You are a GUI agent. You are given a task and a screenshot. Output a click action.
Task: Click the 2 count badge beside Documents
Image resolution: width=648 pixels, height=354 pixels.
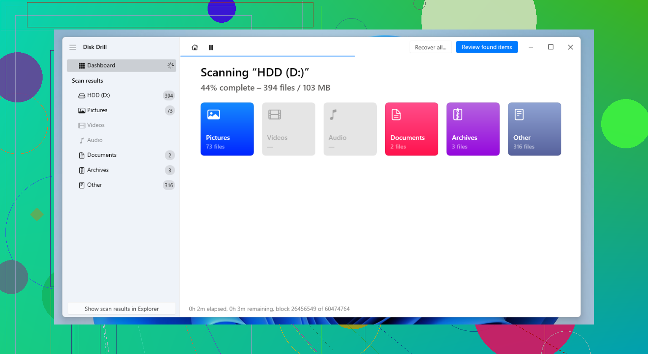click(x=170, y=156)
